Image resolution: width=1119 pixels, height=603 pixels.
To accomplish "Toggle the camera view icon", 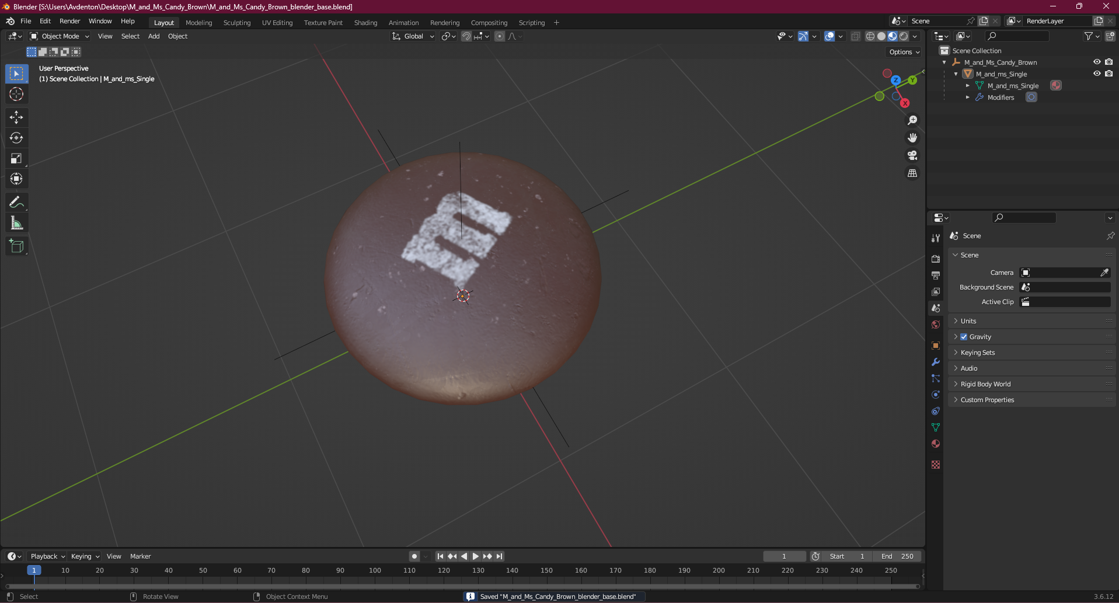I will coord(912,155).
